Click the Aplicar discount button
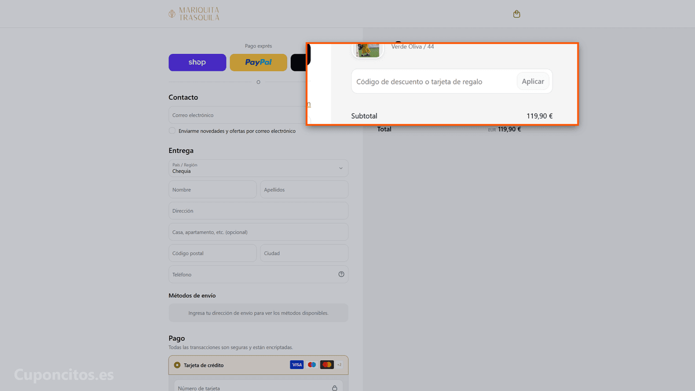 point(533,82)
